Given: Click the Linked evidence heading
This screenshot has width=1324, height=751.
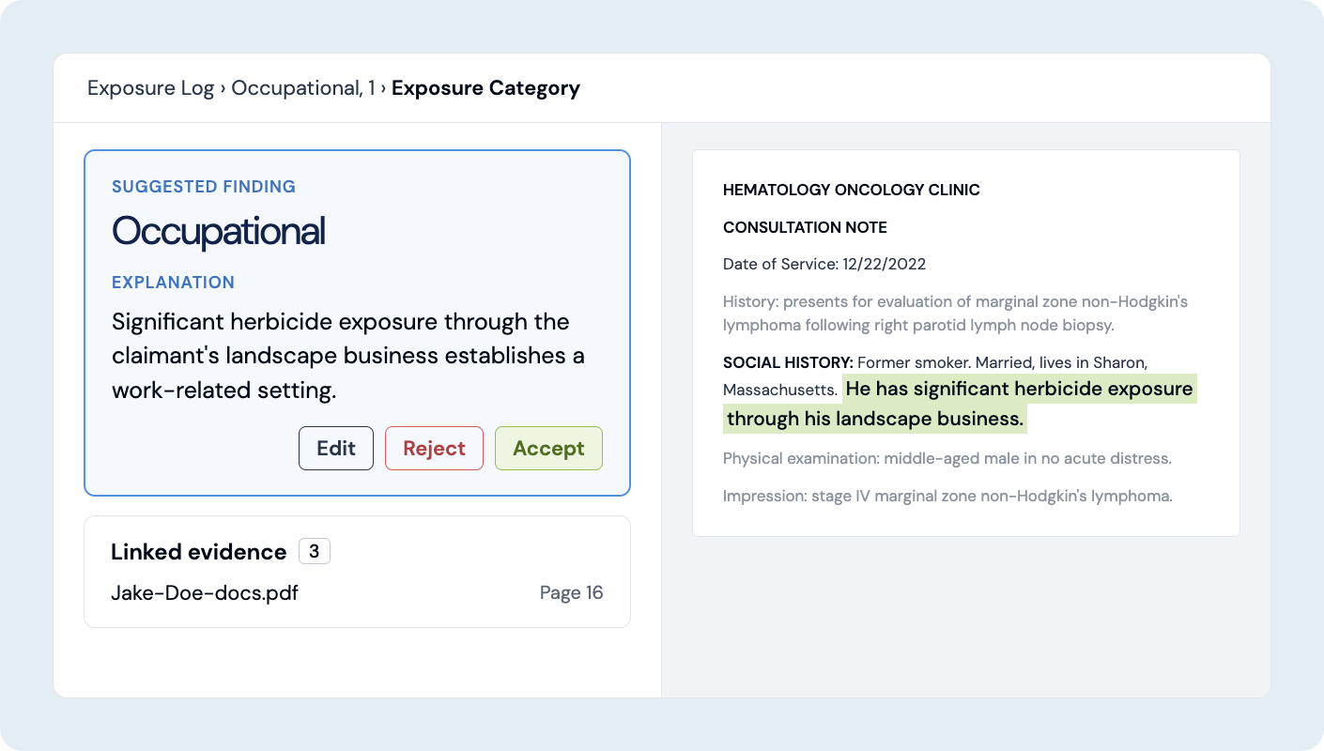Looking at the screenshot, I should [199, 552].
